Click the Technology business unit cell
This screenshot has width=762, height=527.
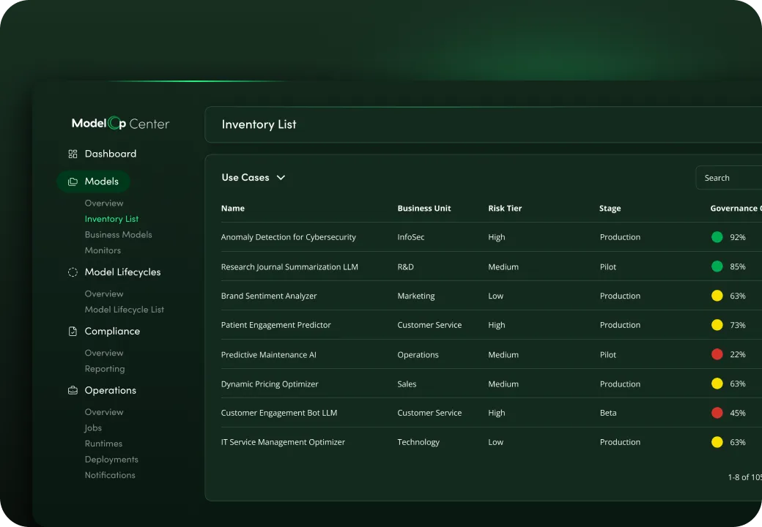[418, 441]
